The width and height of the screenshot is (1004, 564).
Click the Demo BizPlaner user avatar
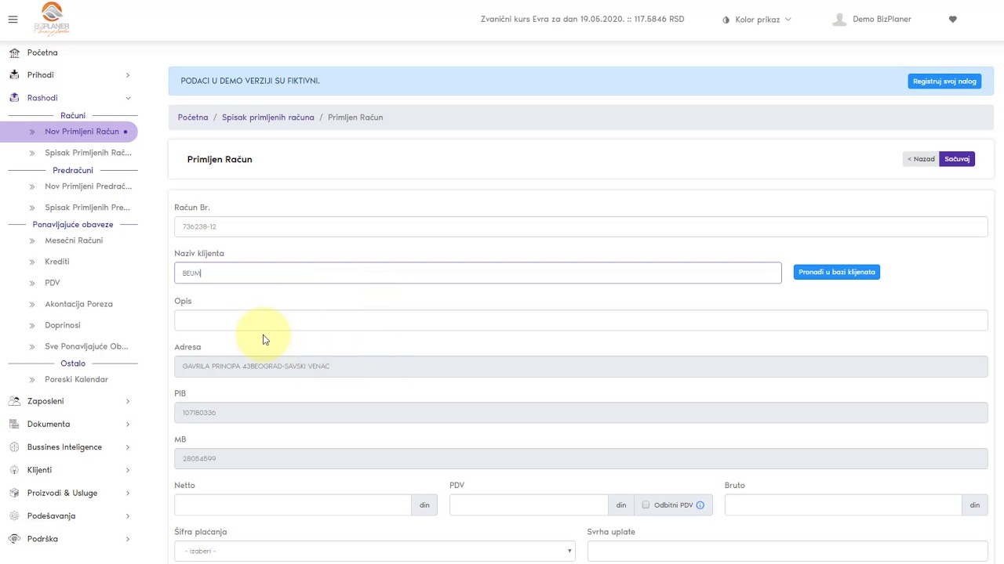coord(839,20)
